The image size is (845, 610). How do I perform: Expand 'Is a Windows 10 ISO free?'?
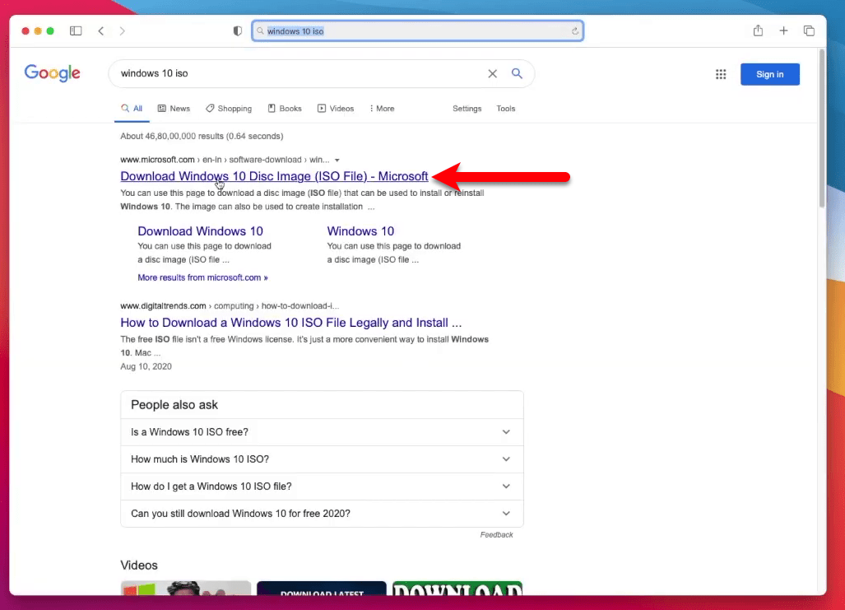click(322, 432)
